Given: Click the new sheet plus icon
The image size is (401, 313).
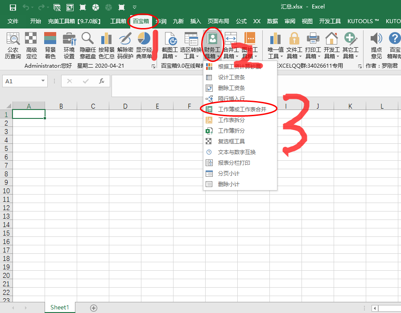Looking at the screenshot, I should [94, 308].
